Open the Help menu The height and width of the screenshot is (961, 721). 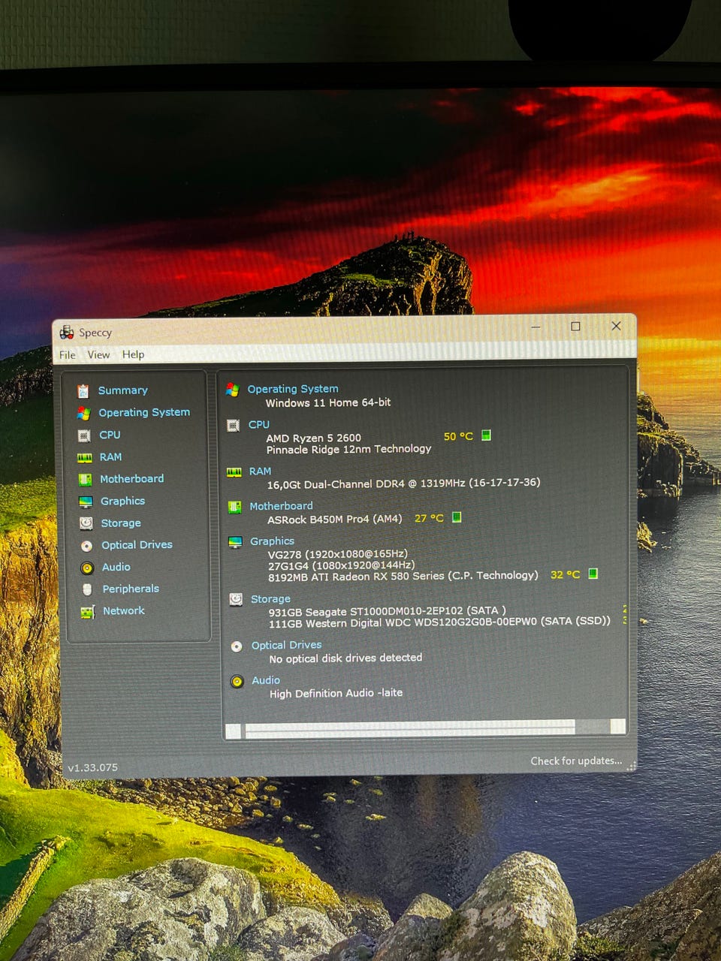click(133, 354)
